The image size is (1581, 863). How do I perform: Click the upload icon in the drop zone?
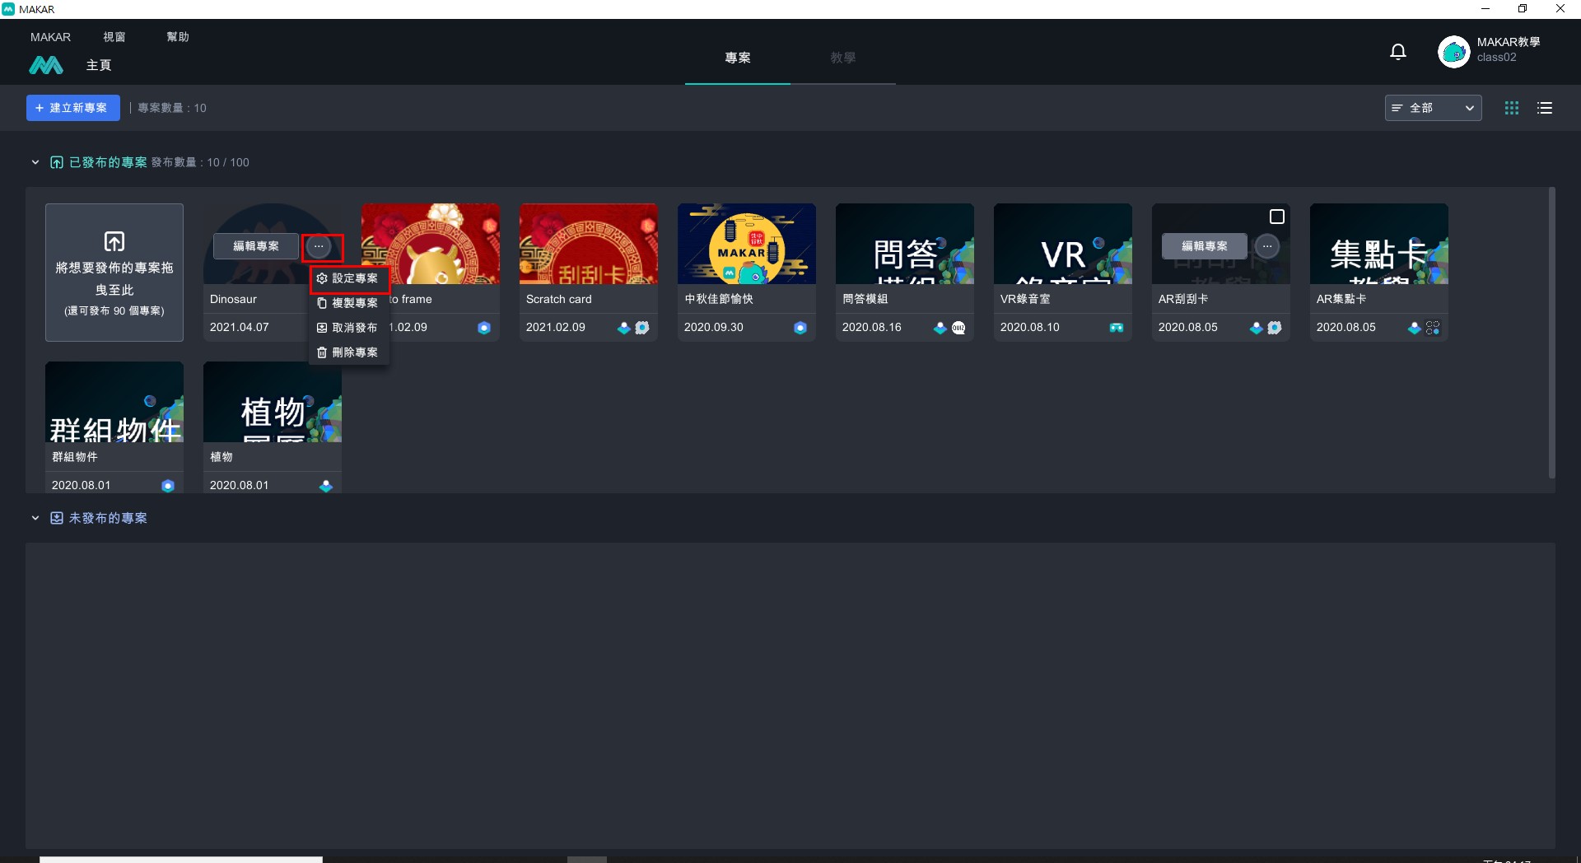point(114,241)
